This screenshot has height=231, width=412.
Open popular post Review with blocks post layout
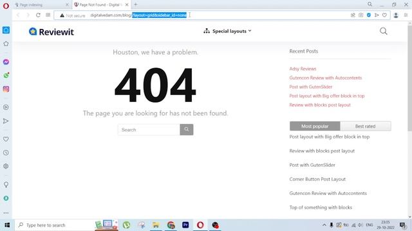pos(322,151)
